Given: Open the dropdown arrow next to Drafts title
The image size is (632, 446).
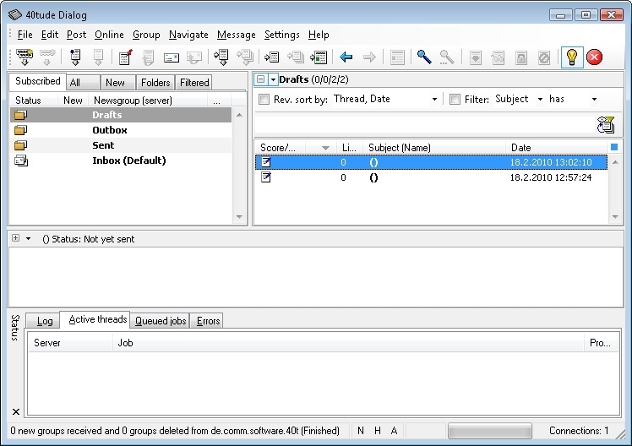Looking at the screenshot, I should 273,79.
